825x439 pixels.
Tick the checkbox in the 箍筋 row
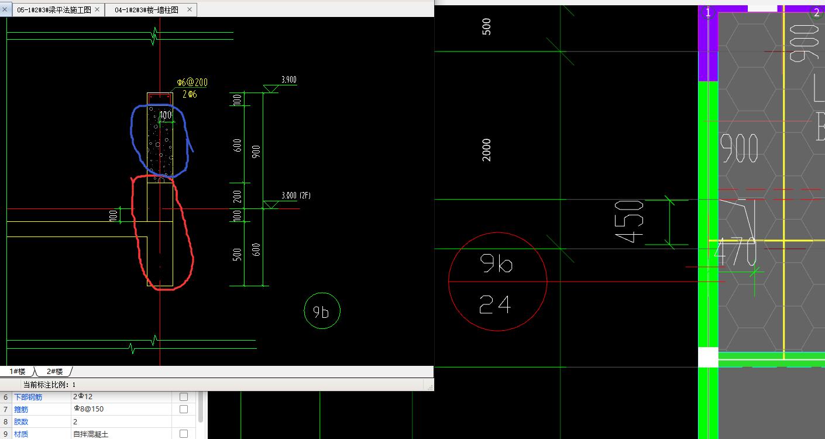pos(184,409)
